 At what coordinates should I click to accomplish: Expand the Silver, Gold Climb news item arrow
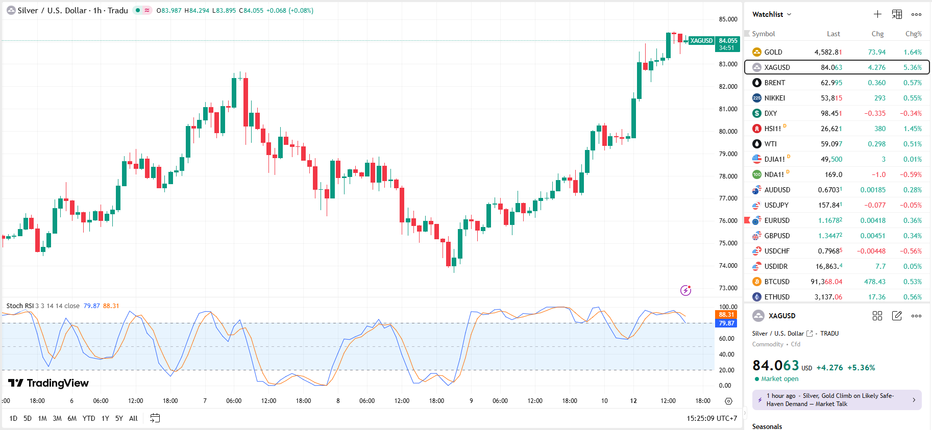click(x=914, y=400)
